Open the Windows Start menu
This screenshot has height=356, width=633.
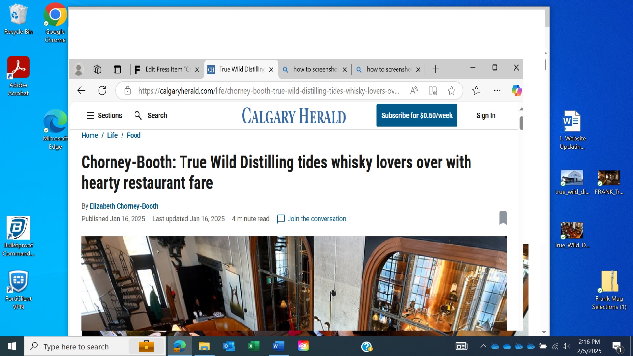point(12,346)
